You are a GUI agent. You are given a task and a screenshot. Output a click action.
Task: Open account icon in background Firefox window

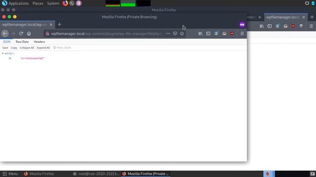click(277, 26)
